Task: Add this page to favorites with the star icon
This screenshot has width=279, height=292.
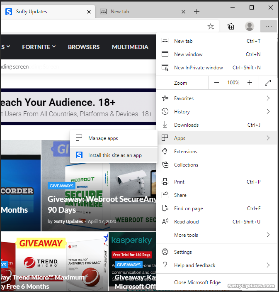Action: 211,27
